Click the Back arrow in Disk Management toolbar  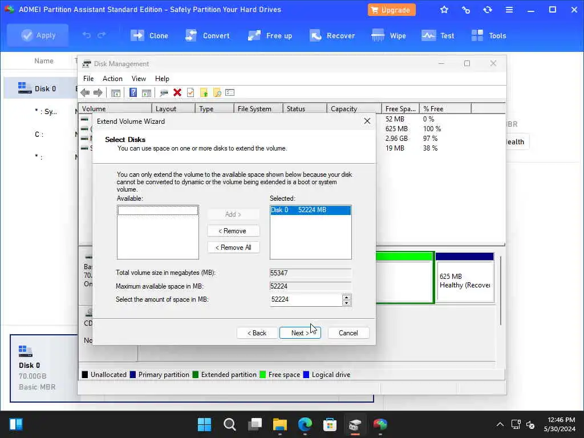pos(85,93)
